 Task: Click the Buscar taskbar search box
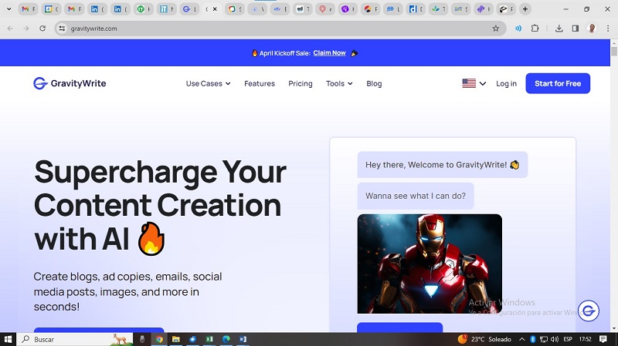pyautogui.click(x=75, y=339)
